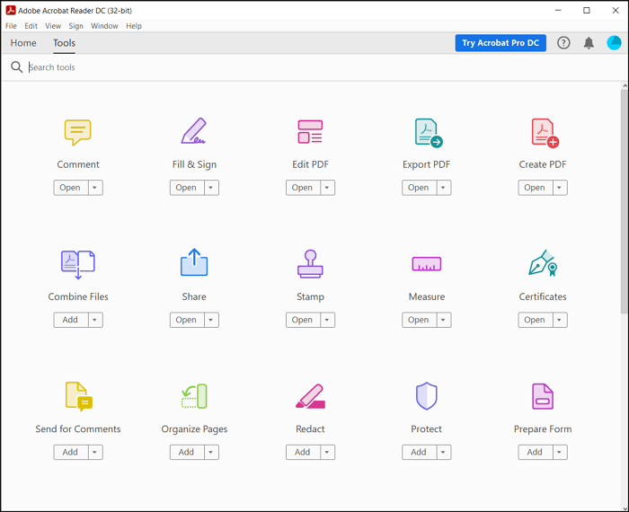Select the Redact tool icon
Screen dimensions: 629x512
(310, 396)
